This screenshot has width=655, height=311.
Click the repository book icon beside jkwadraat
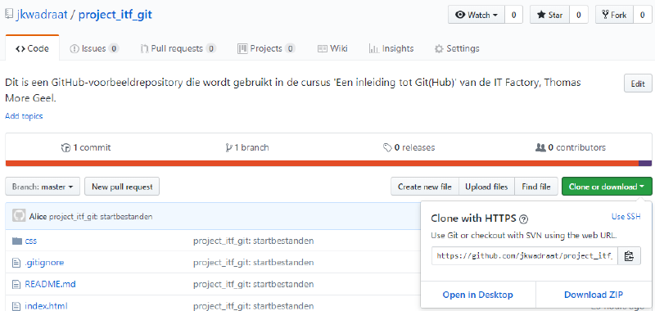9,15
